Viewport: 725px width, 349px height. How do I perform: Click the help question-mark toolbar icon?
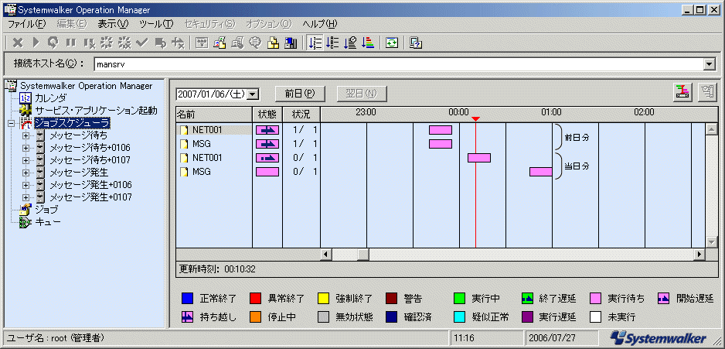[416, 43]
